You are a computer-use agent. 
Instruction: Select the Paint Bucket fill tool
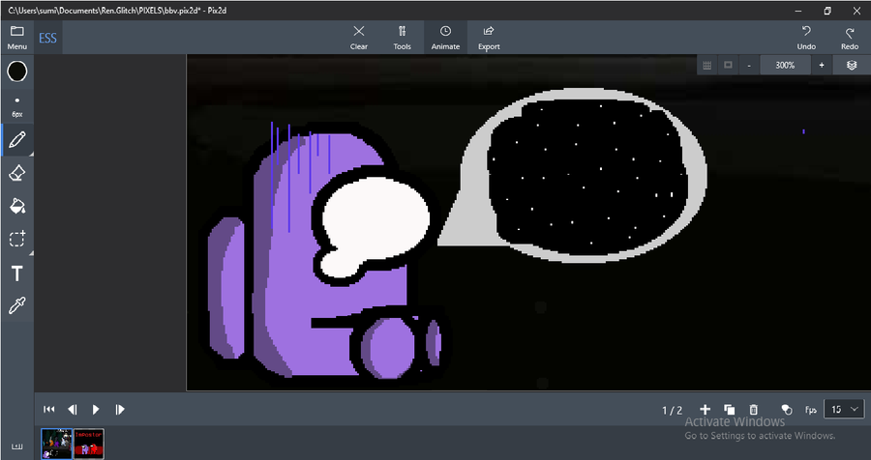click(x=17, y=207)
